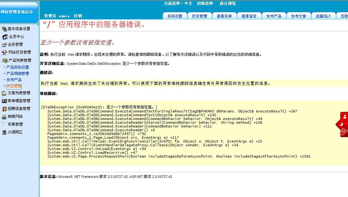
Task: Click the 会员中心 icon
Action: pyautogui.click(x=5, y=37)
